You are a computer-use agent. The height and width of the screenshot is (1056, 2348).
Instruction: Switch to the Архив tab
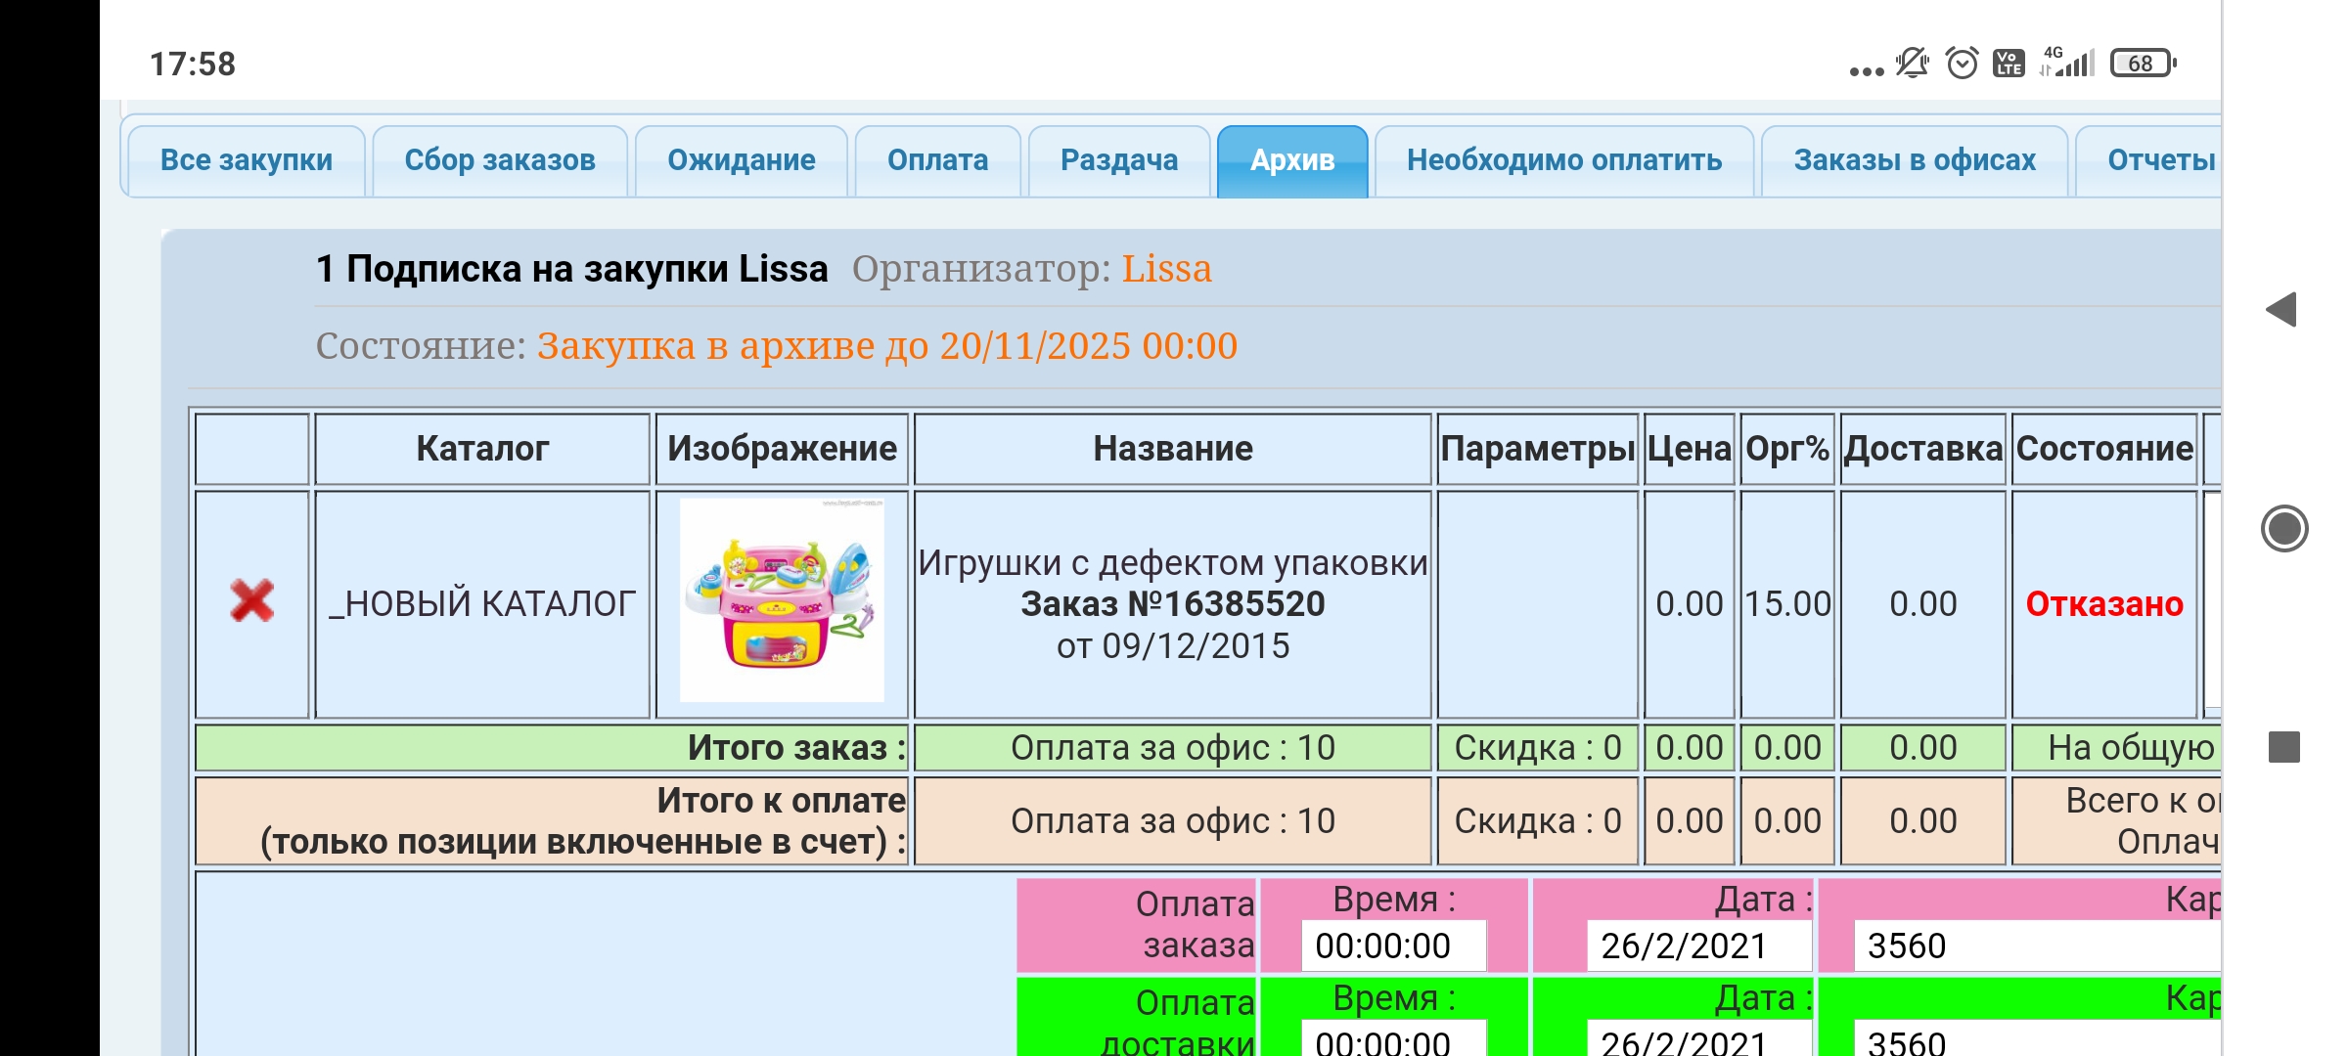1291,160
